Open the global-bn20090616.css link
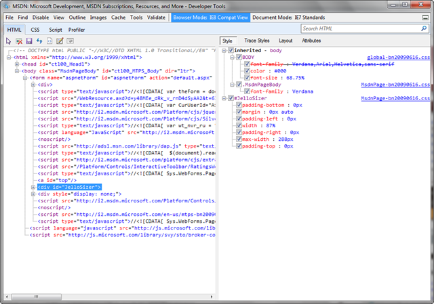The height and width of the screenshot is (304, 434). coord(398,57)
